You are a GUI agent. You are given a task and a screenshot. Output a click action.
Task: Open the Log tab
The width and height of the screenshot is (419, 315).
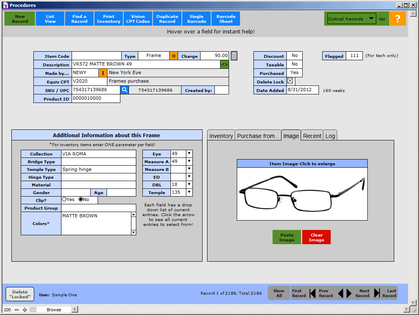(x=330, y=135)
